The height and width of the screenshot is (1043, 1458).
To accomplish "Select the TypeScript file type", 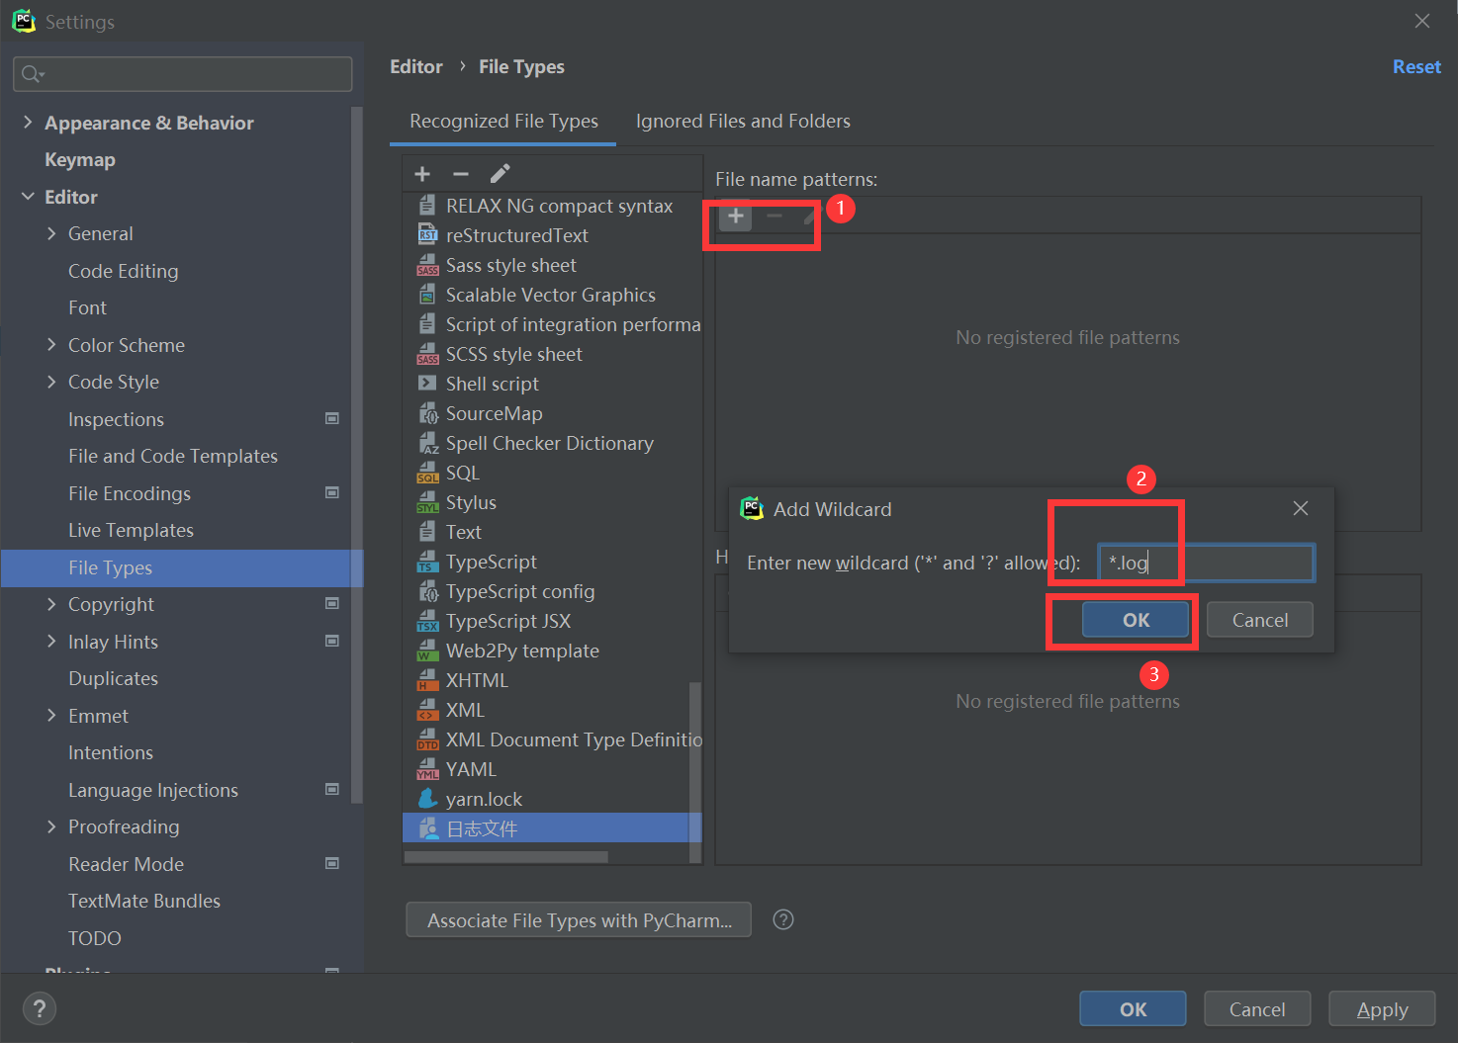I will click(491, 561).
